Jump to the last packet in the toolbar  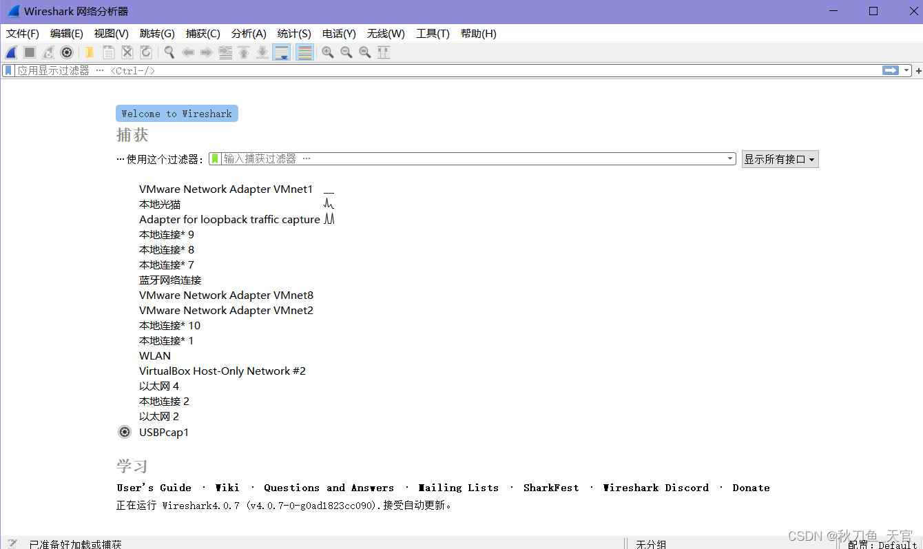pyautogui.click(x=262, y=52)
